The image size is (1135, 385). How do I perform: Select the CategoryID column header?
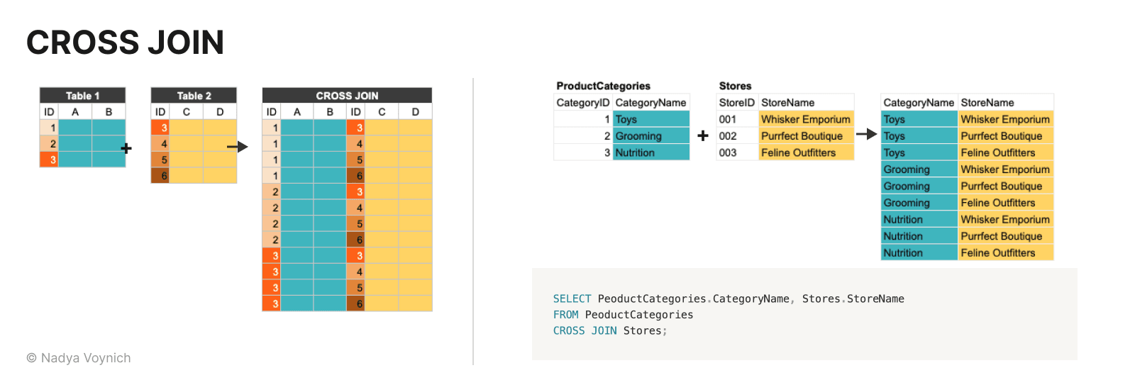(x=582, y=103)
